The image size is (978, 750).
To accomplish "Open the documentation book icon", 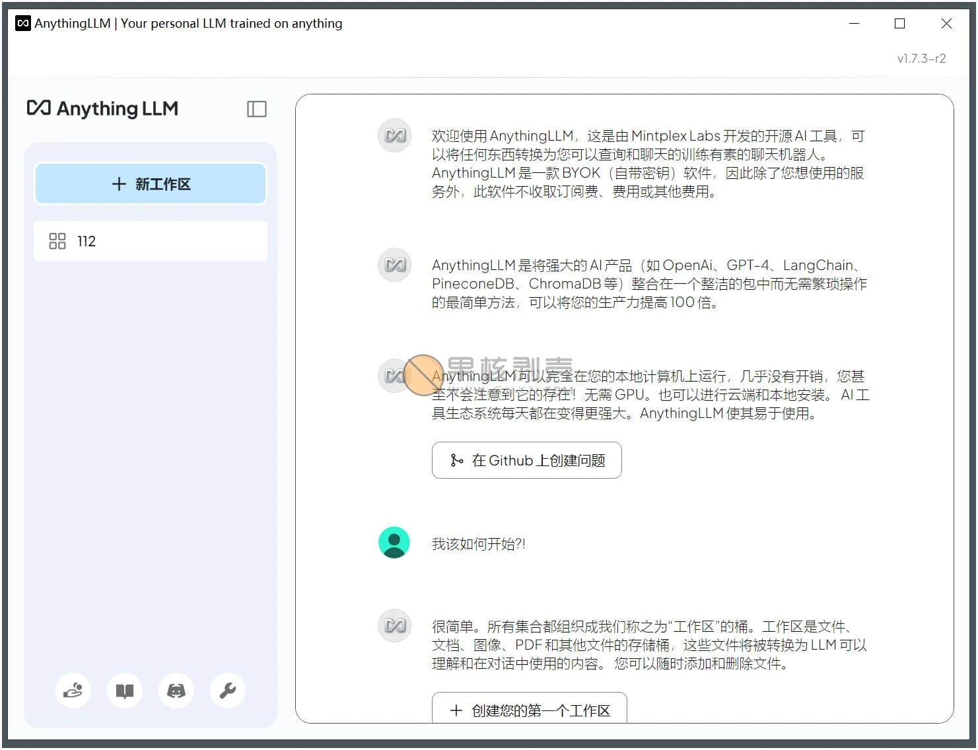I will [125, 691].
